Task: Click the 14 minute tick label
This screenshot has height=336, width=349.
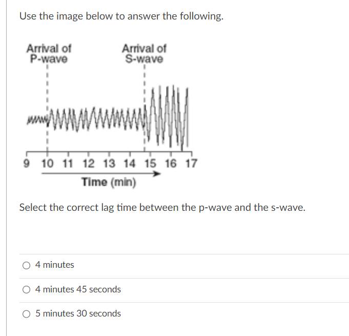Action: [x=130, y=164]
